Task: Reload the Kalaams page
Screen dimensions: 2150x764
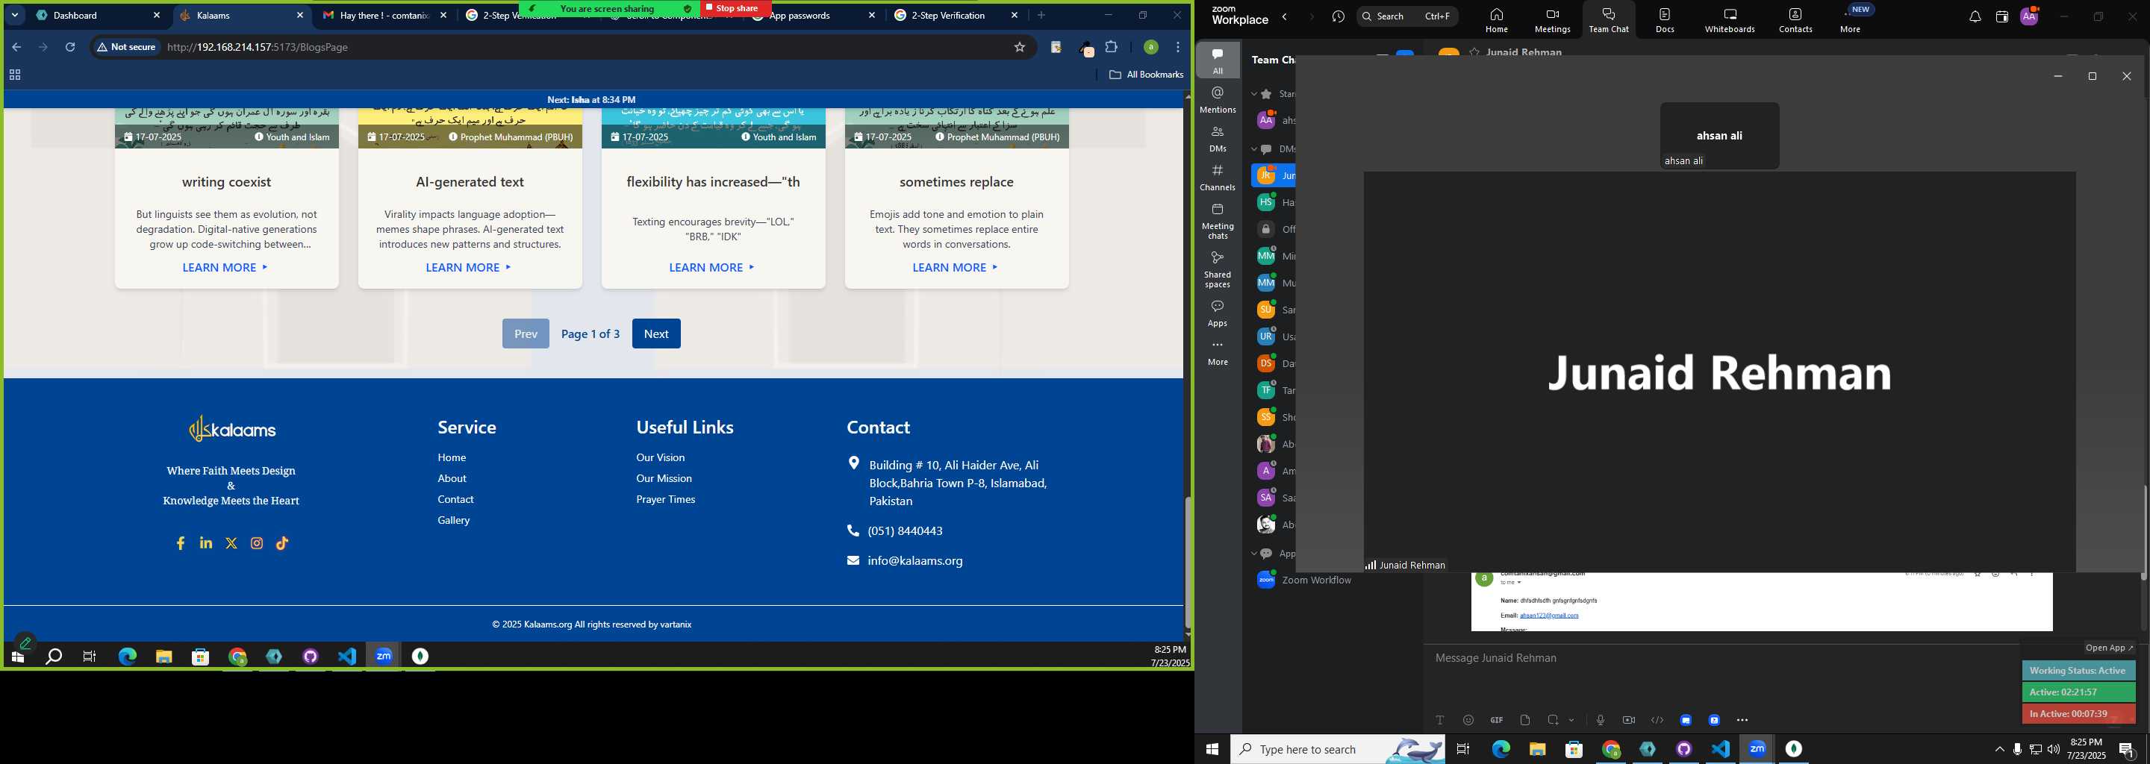Action: (x=71, y=48)
